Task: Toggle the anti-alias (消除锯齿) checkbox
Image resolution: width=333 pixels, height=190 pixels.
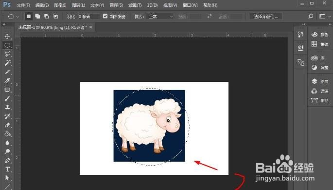Action: click(105, 16)
